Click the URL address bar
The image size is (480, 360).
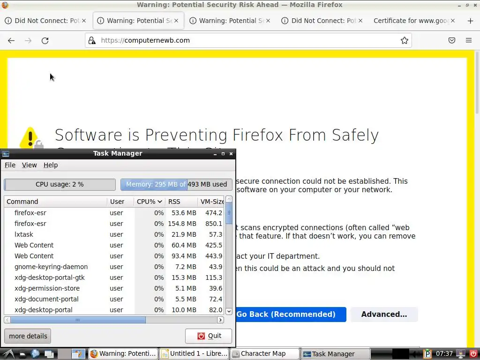(248, 40)
